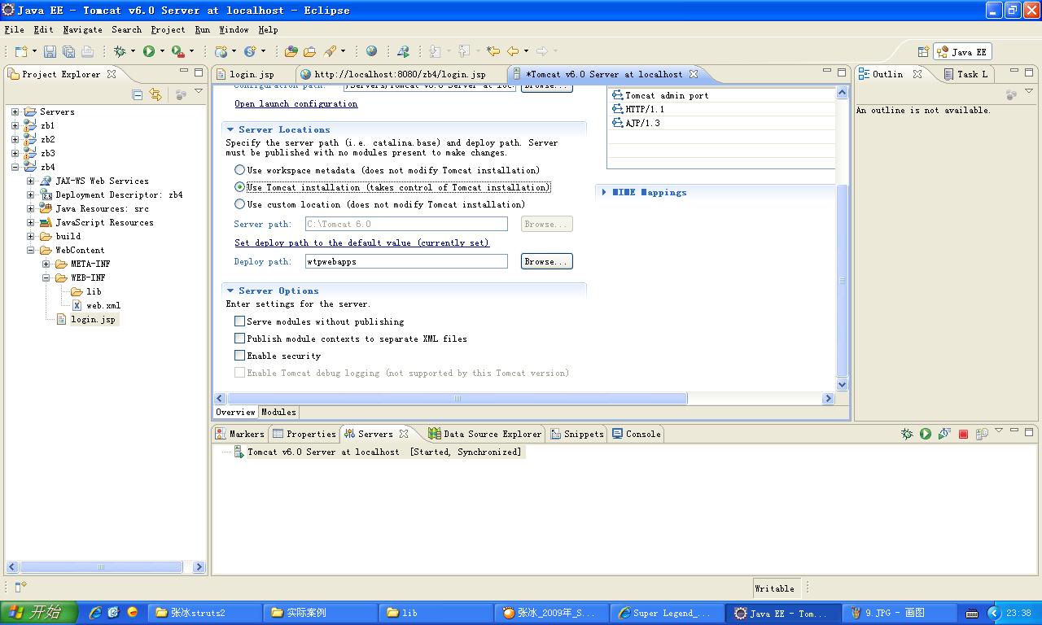Click the editor horizontal scrollbar thumb
The width and height of the screenshot is (1042, 625).
pyautogui.click(x=456, y=399)
